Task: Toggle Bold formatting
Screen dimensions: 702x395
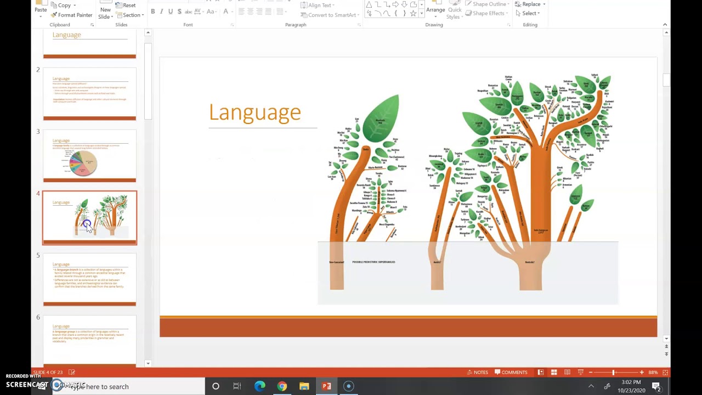Action: (x=153, y=12)
